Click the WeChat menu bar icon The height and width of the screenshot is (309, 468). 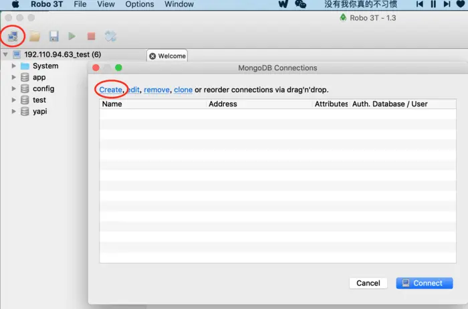pos(300,4)
